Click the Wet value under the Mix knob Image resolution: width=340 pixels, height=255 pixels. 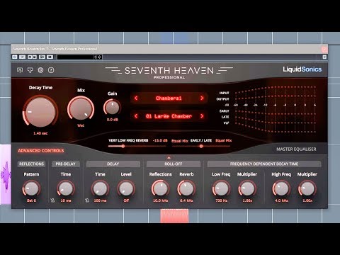(x=81, y=125)
